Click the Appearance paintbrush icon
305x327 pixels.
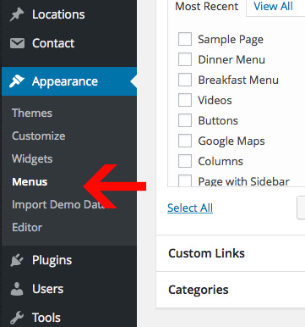pos(17,81)
